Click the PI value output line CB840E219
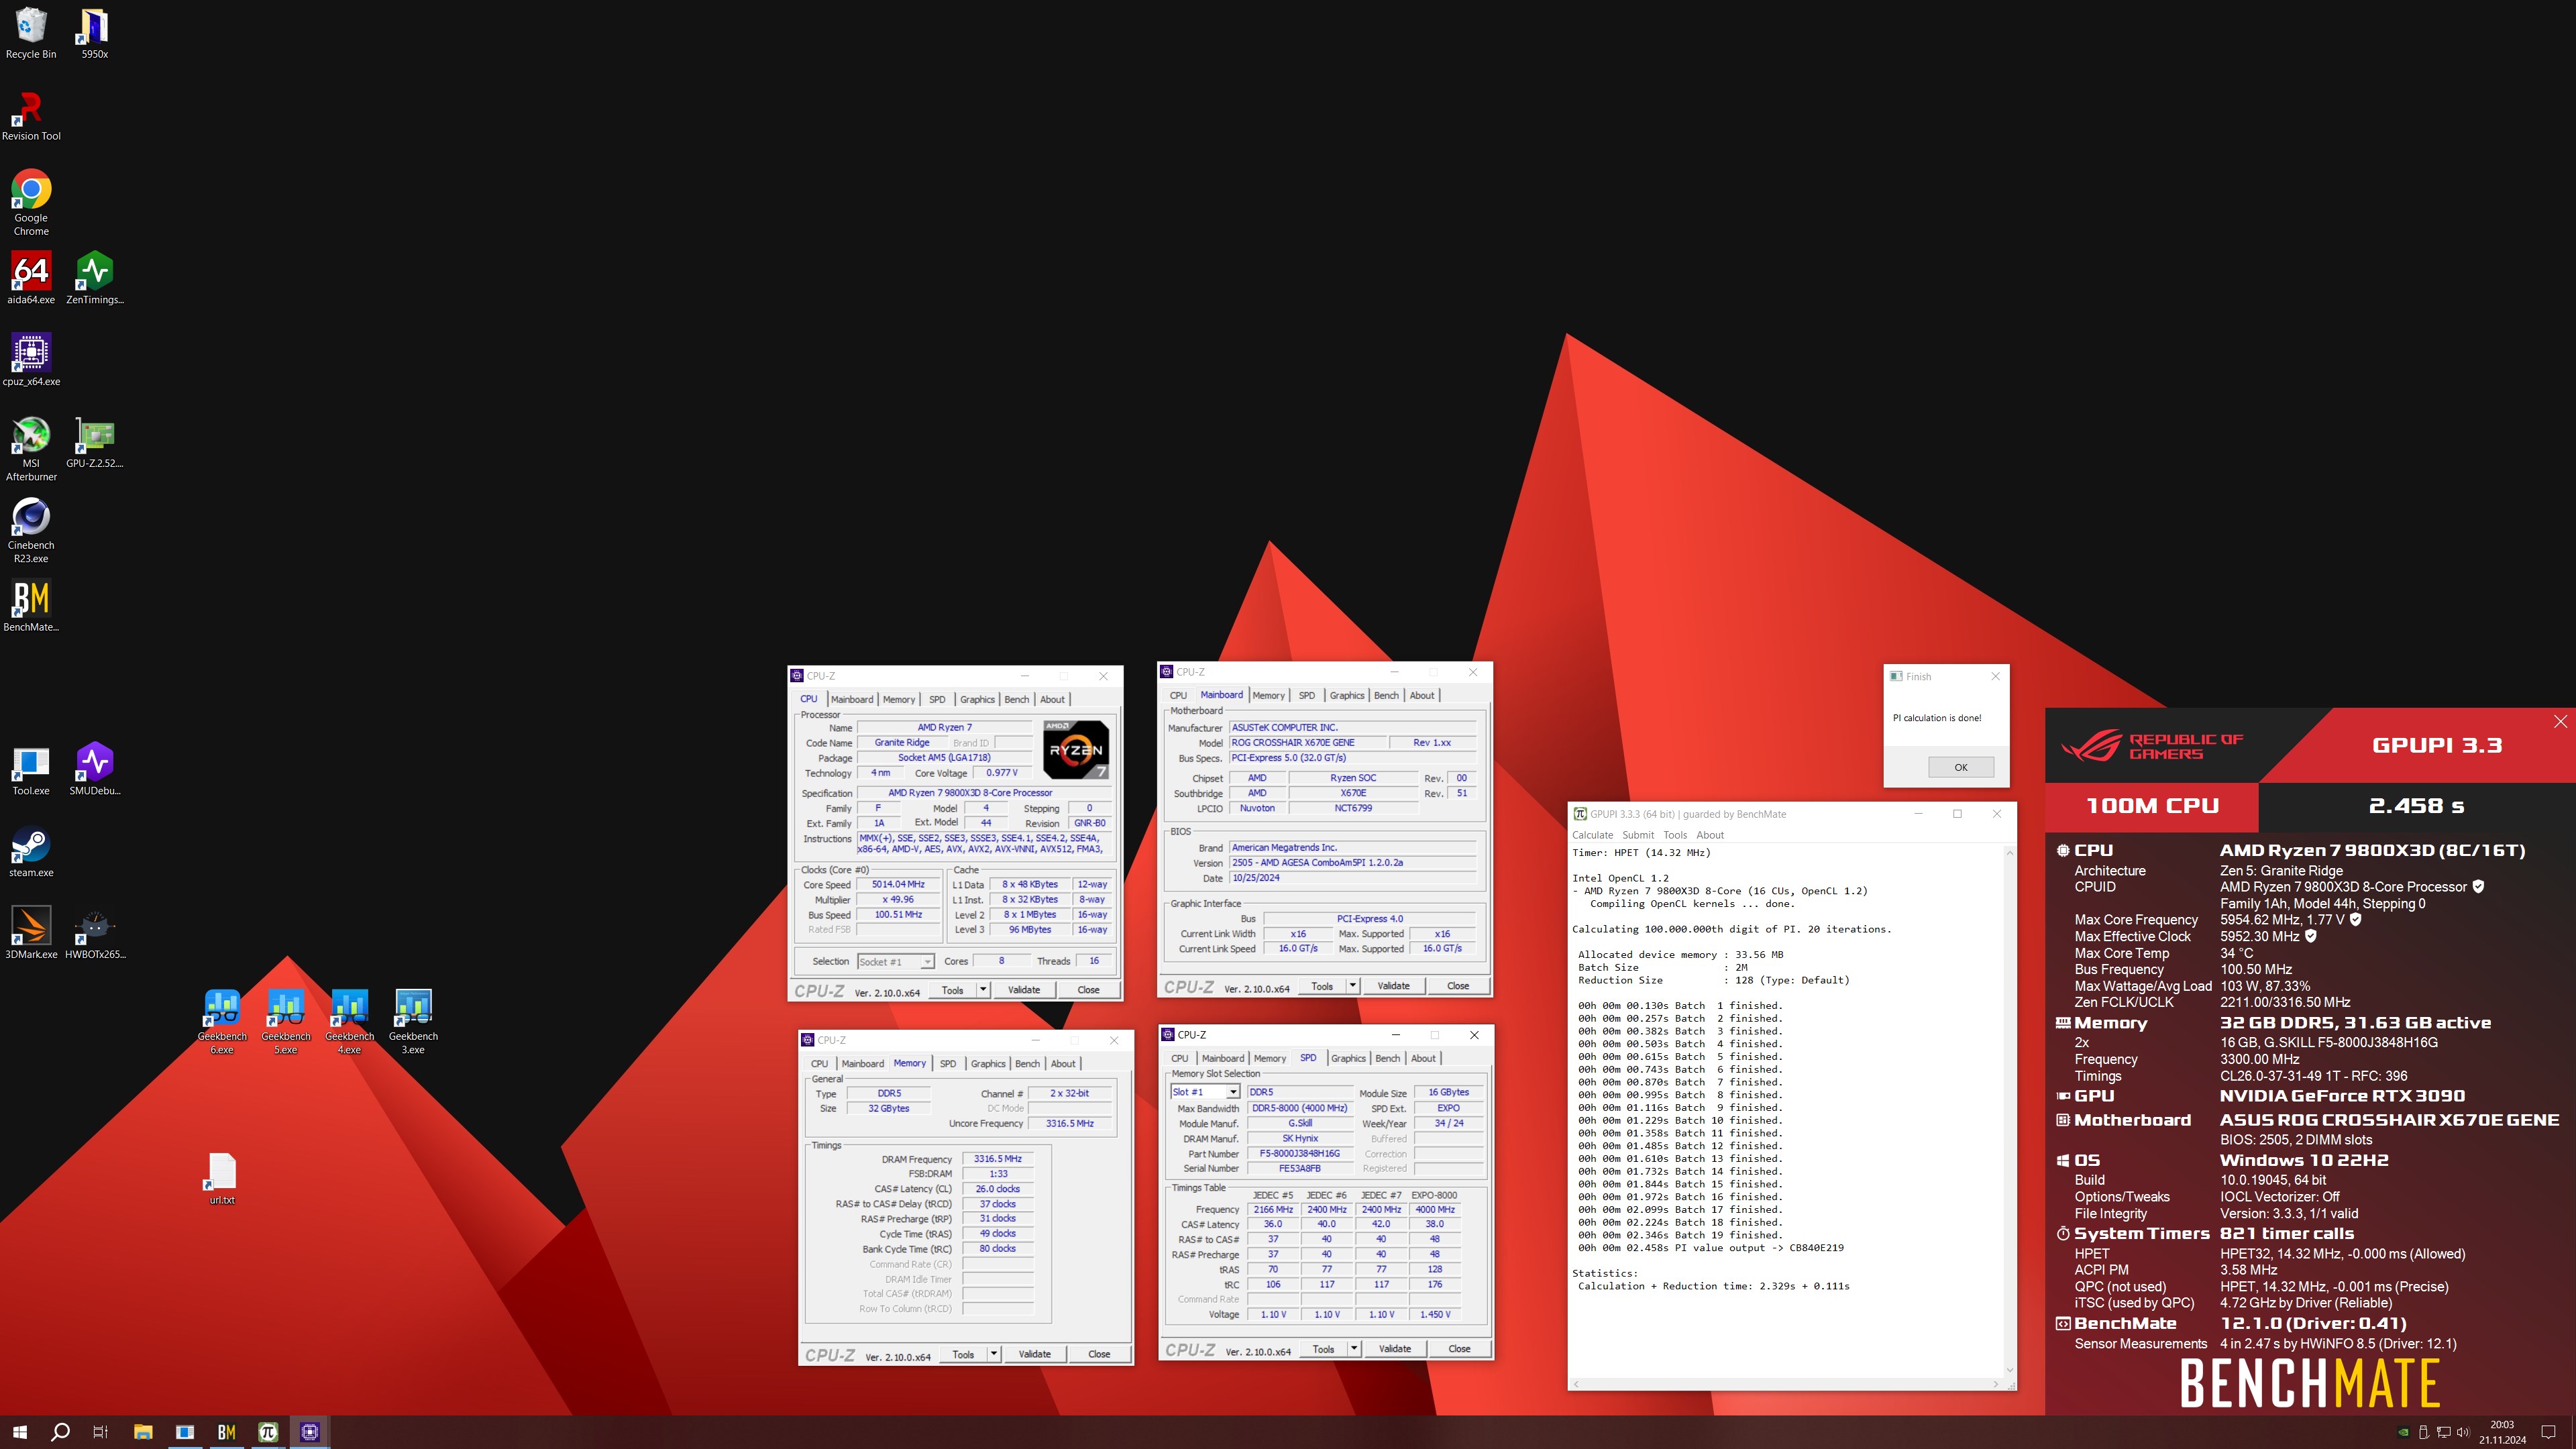 tap(1711, 1248)
